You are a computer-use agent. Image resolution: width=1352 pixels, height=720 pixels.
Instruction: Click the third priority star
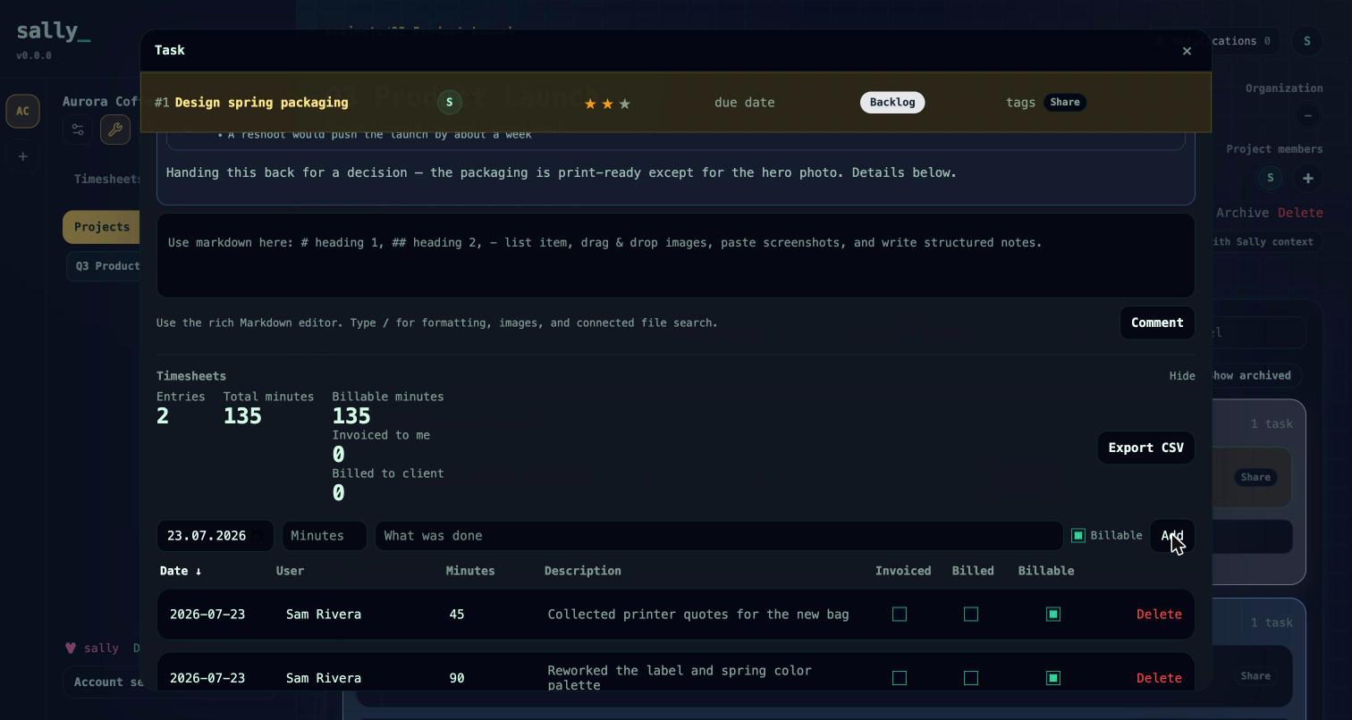point(625,104)
